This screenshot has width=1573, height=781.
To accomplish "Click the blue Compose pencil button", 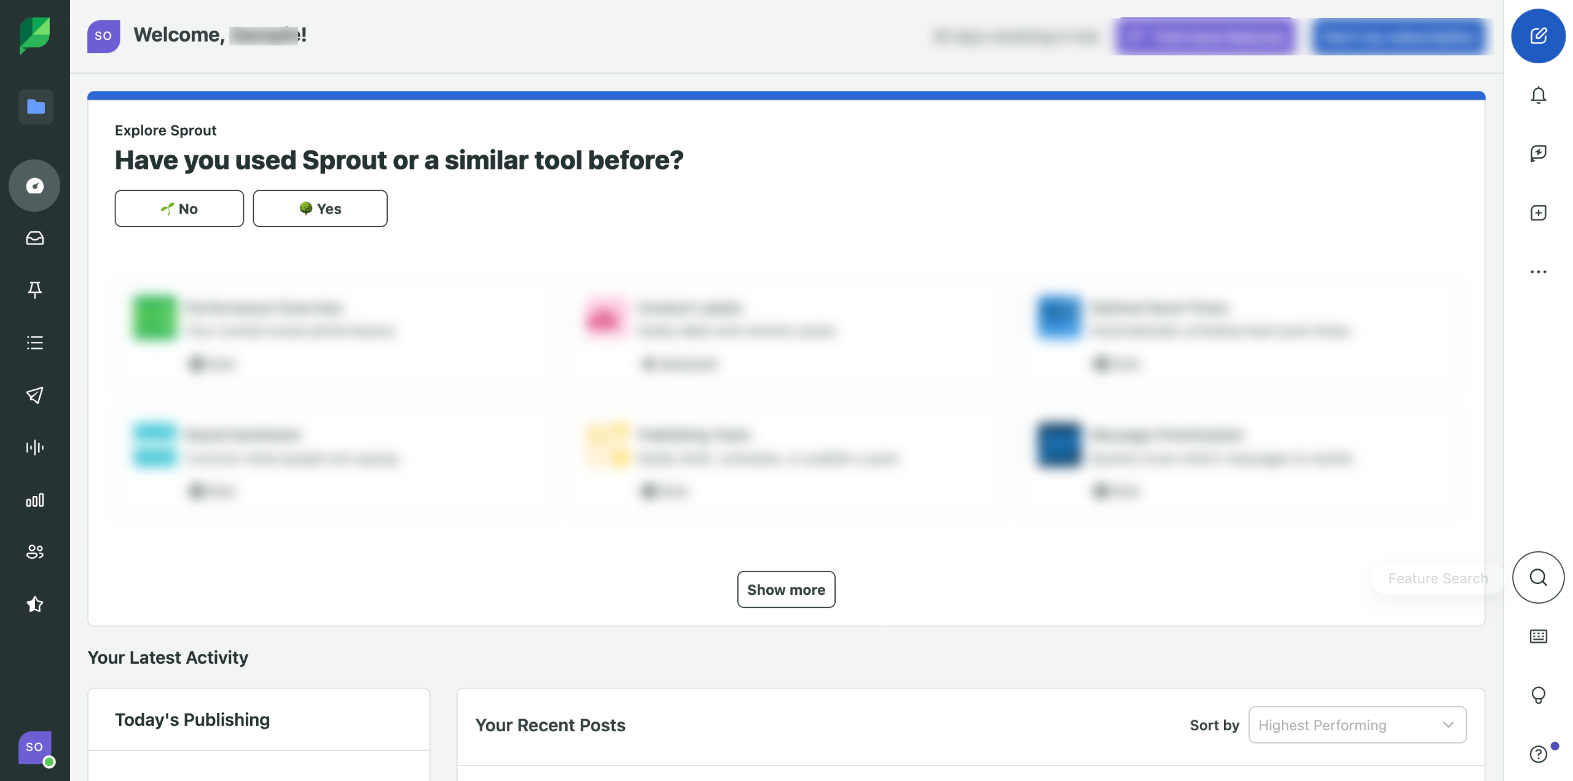I will (x=1537, y=36).
